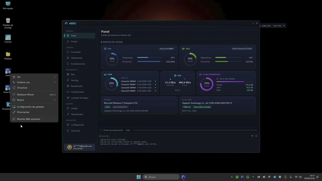The height and width of the screenshot is (181, 322).
Task: Click the Discord tray icon
Action: [264, 177]
